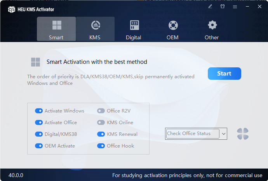The height and width of the screenshot is (181, 268).
Task: Select the Smart tab
Action: click(56, 29)
